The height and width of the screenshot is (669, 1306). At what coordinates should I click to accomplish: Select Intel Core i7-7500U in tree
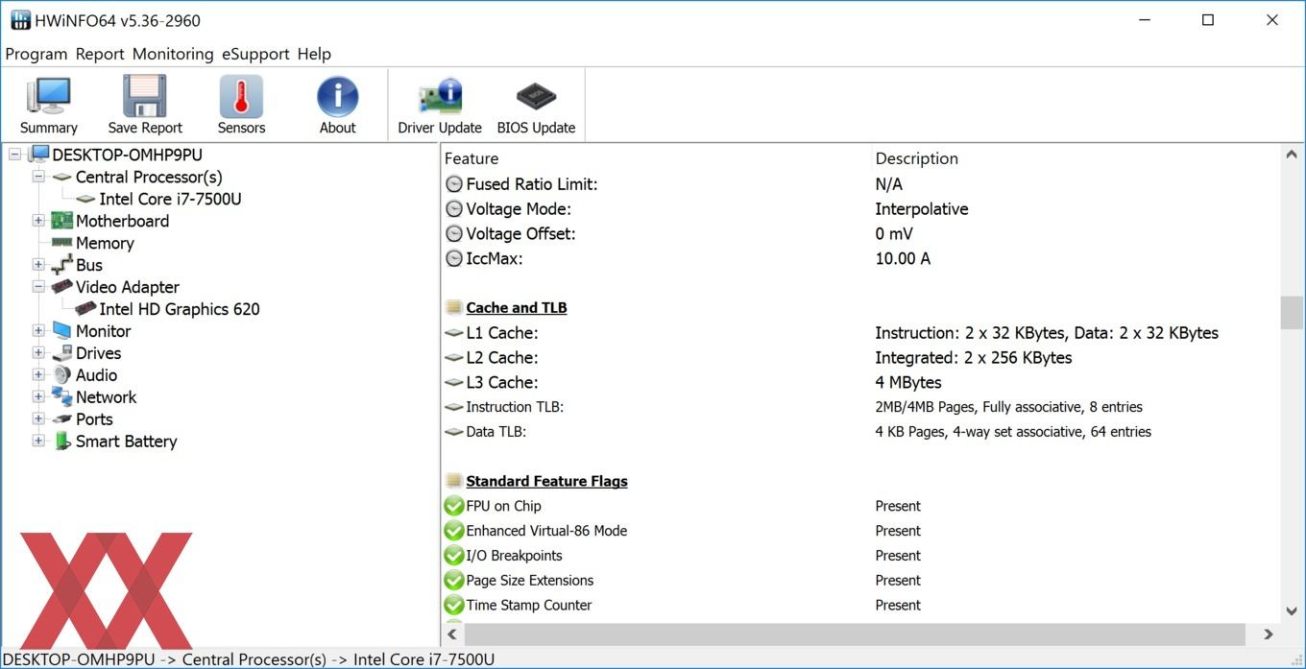coord(170,199)
